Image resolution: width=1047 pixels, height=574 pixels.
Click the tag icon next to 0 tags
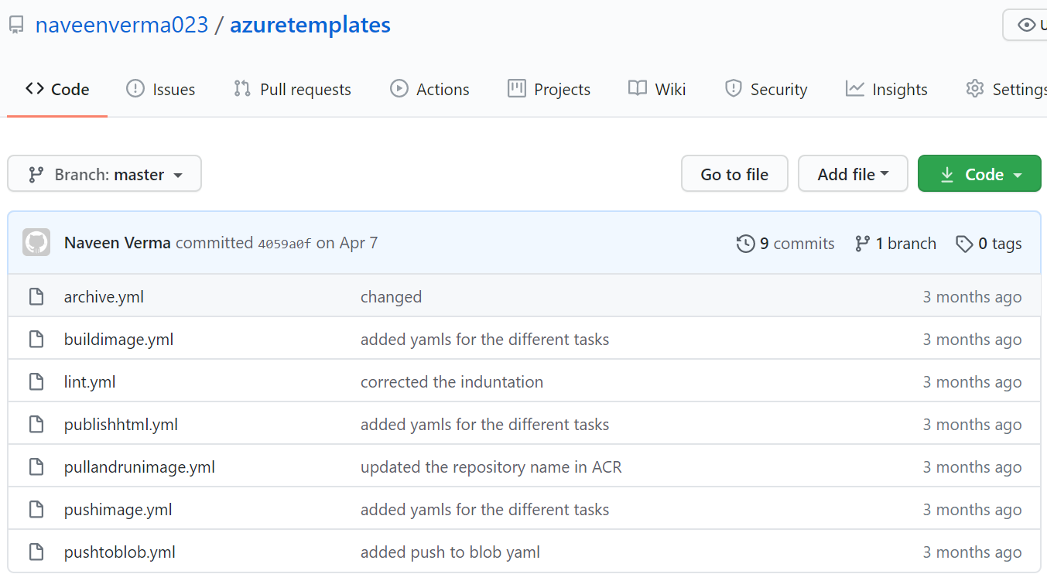coord(964,244)
